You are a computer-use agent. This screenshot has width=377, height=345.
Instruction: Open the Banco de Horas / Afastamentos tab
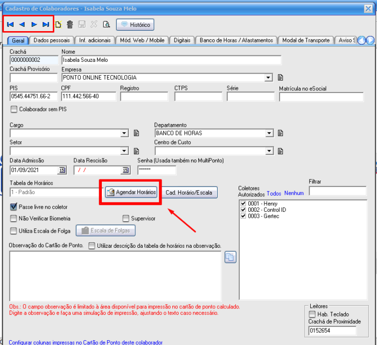[x=237, y=40]
